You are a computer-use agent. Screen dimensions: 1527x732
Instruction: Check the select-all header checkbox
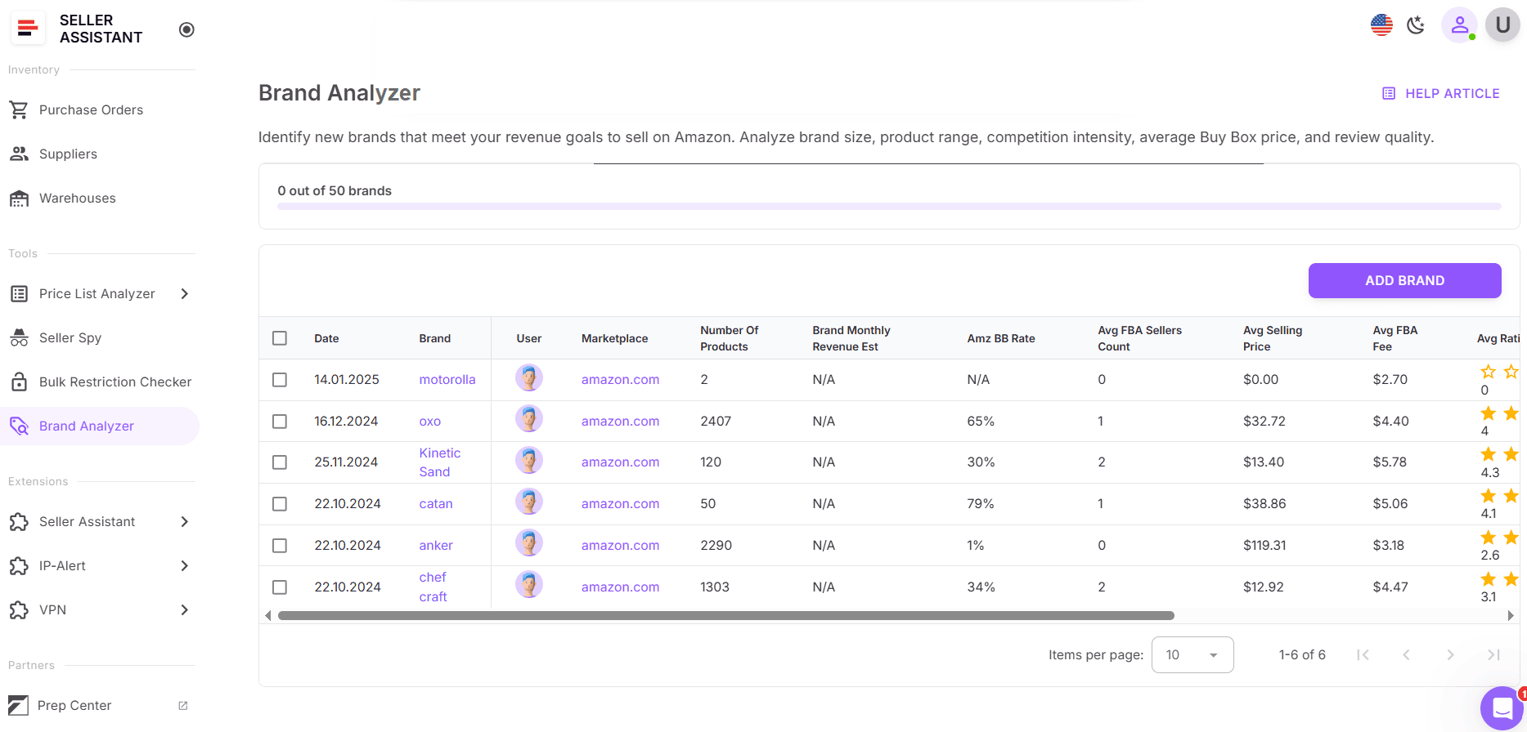(280, 338)
